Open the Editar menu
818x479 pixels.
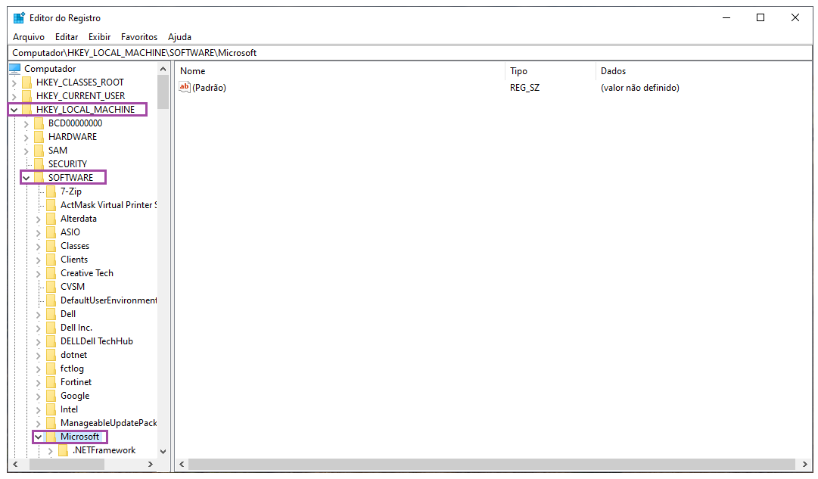click(x=67, y=37)
